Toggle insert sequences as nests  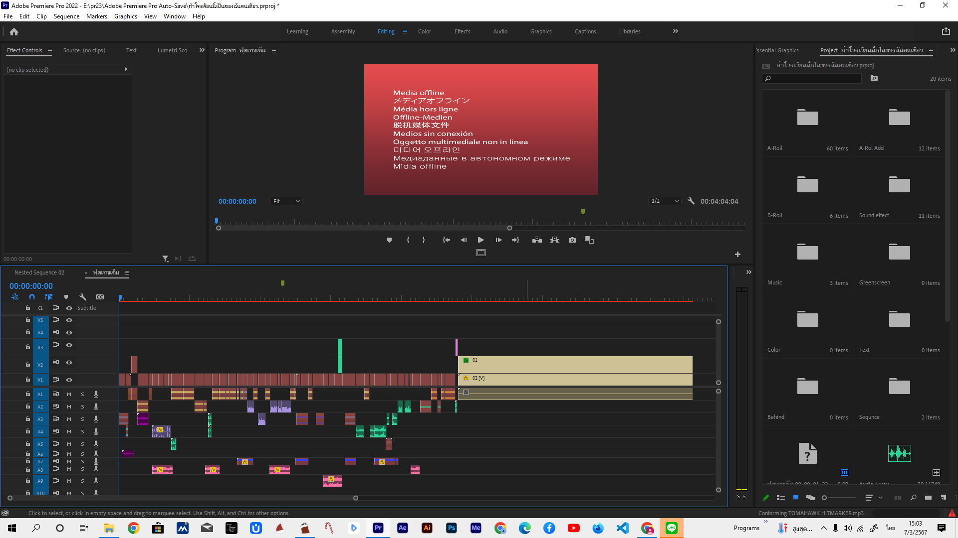[x=15, y=297]
